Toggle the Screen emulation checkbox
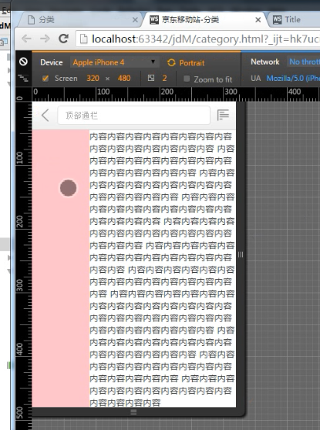The width and height of the screenshot is (320, 430). coord(45,79)
